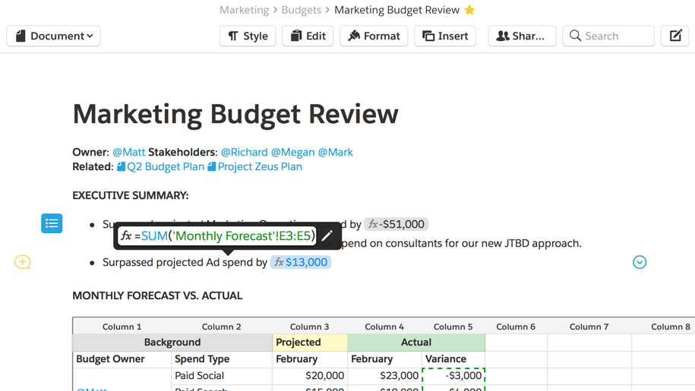Image resolution: width=695 pixels, height=391 pixels.
Task: Open the Insert menu
Action: [x=445, y=36]
